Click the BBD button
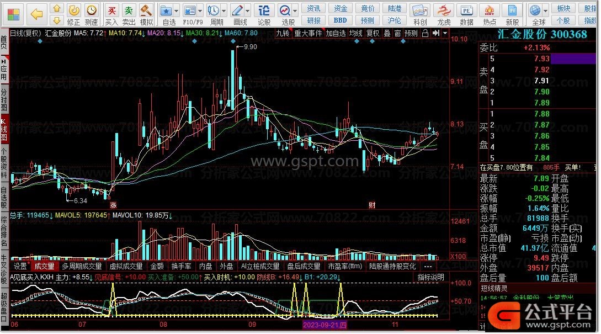601x334 pixels. (x=341, y=20)
